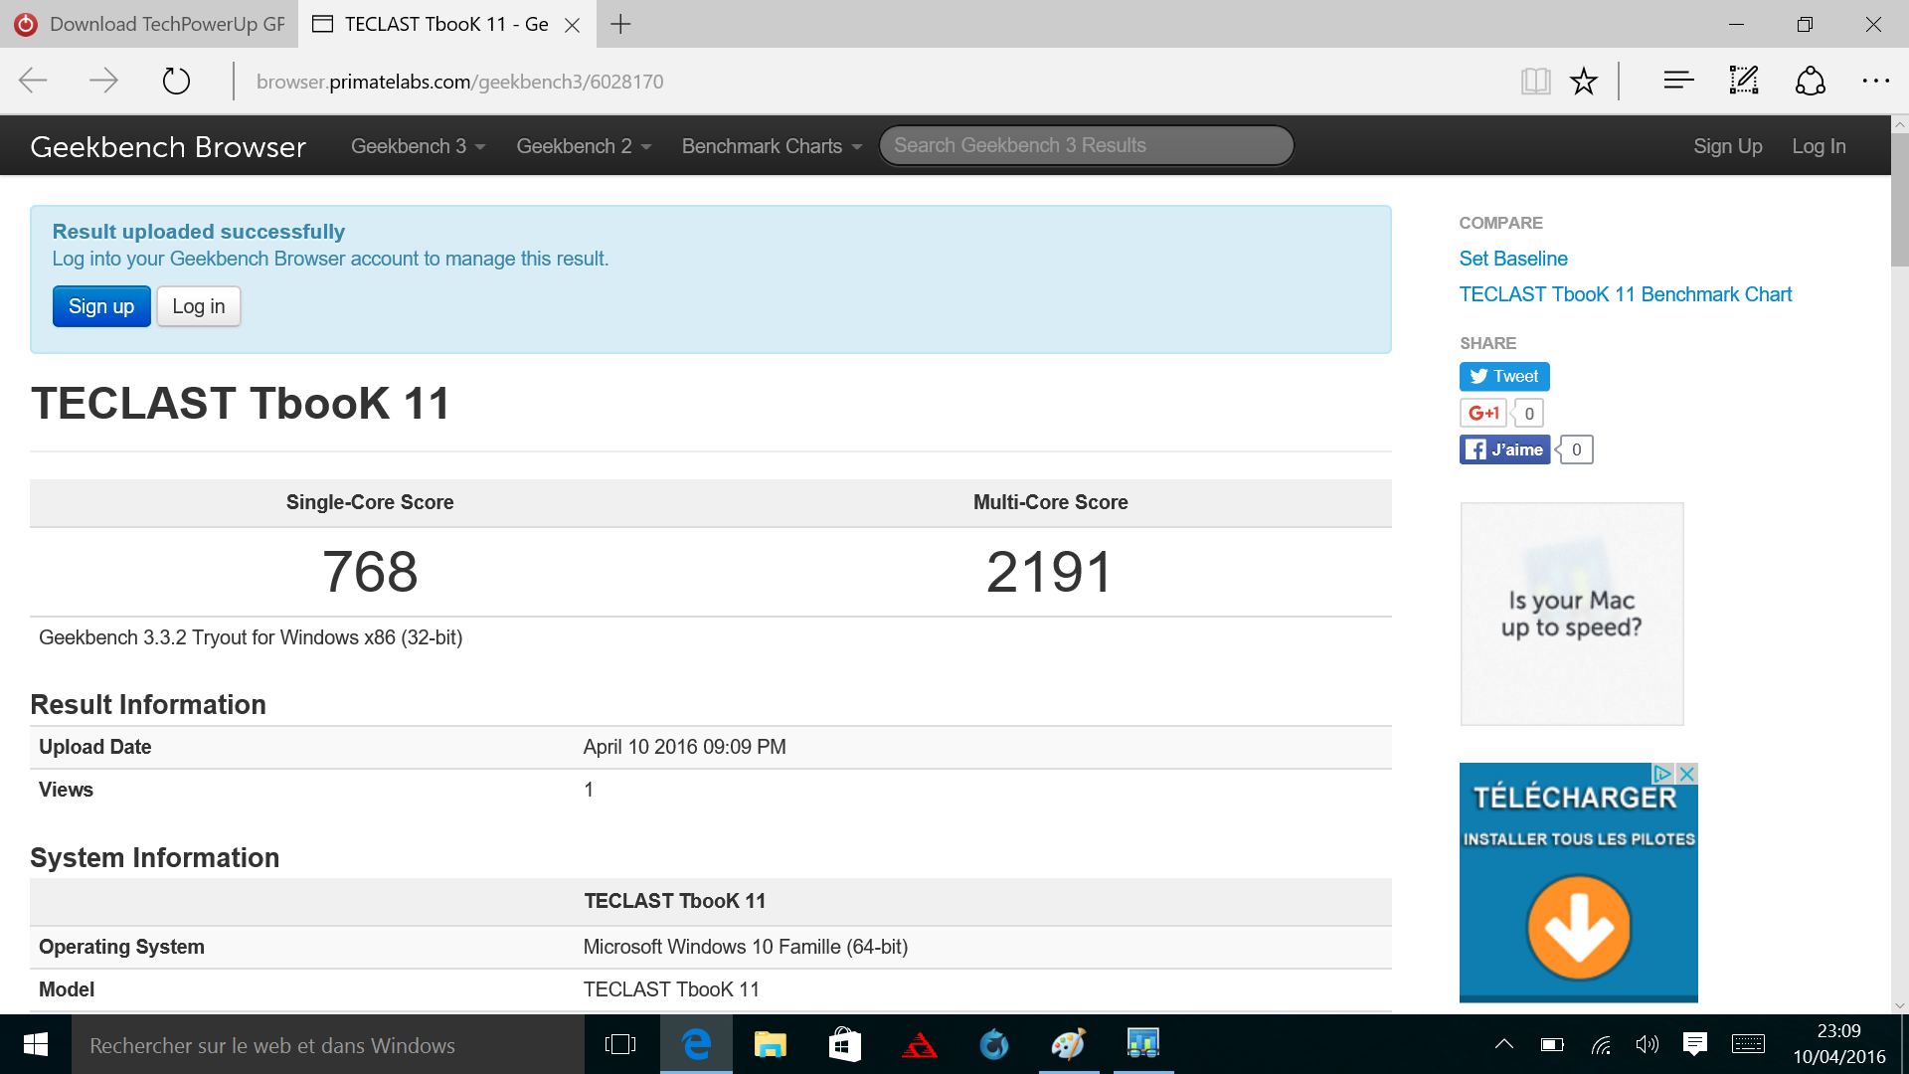Screen dimensions: 1909x1074
Task: Expand the Geekbench 2 dropdown menu
Action: coord(584,146)
